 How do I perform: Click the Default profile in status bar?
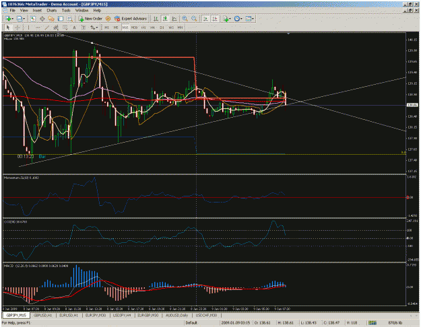click(x=191, y=323)
